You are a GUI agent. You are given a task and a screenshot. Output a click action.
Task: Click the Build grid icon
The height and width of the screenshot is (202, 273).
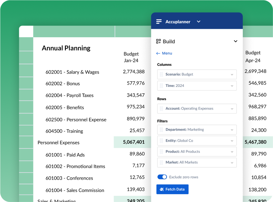tap(158, 41)
